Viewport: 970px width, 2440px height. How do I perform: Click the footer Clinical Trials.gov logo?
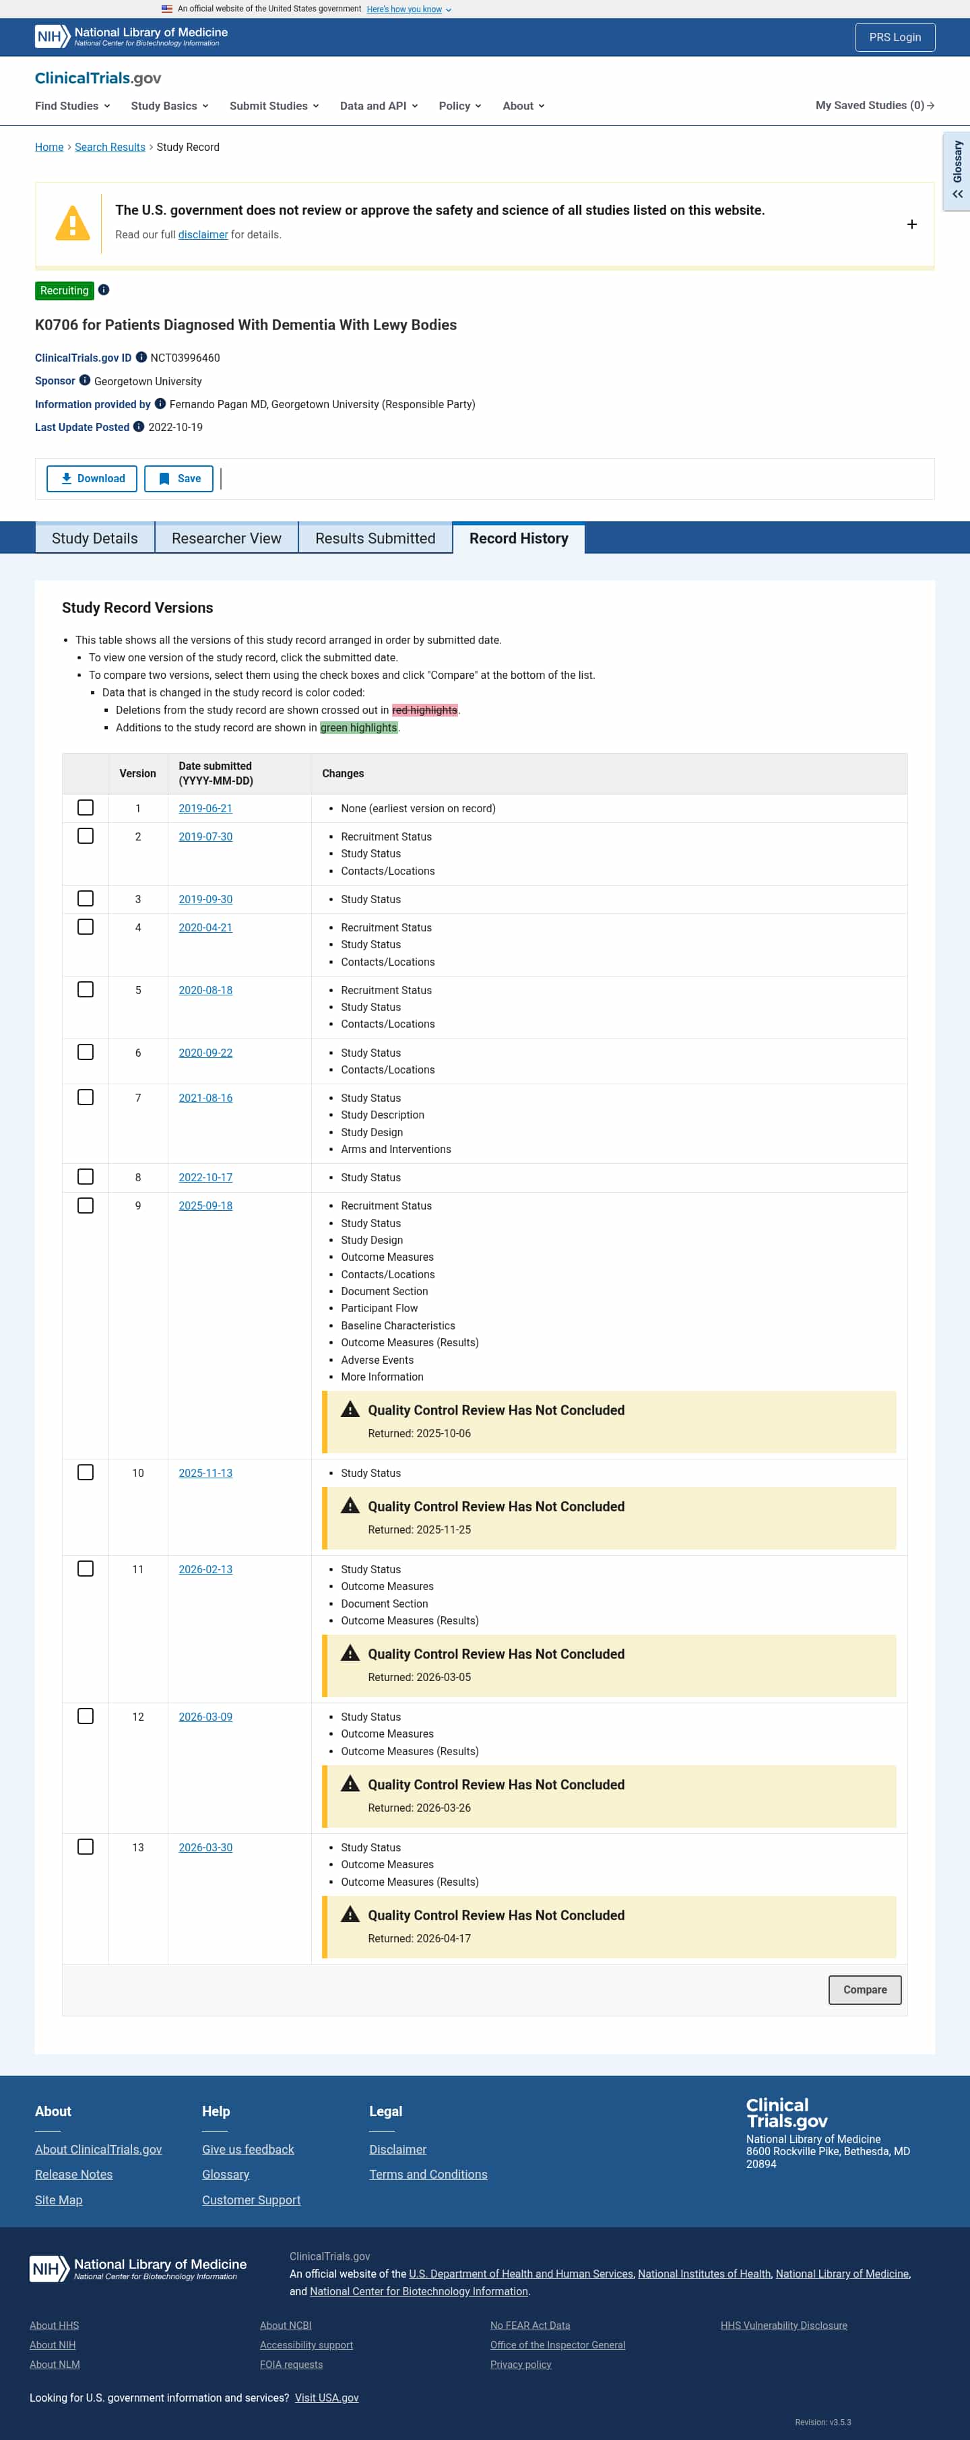coord(786,2113)
